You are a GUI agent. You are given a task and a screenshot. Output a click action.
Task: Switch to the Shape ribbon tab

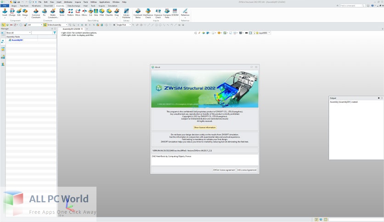(14, 6)
